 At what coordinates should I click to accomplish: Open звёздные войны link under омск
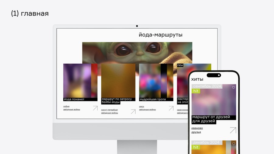[x=147, y=110]
